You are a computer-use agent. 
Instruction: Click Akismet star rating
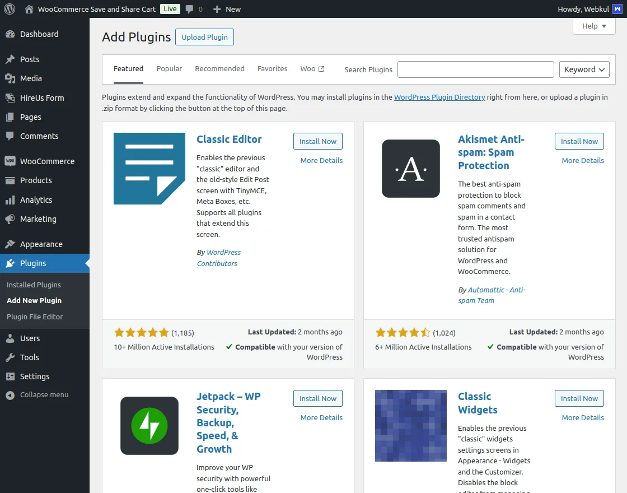click(x=403, y=333)
